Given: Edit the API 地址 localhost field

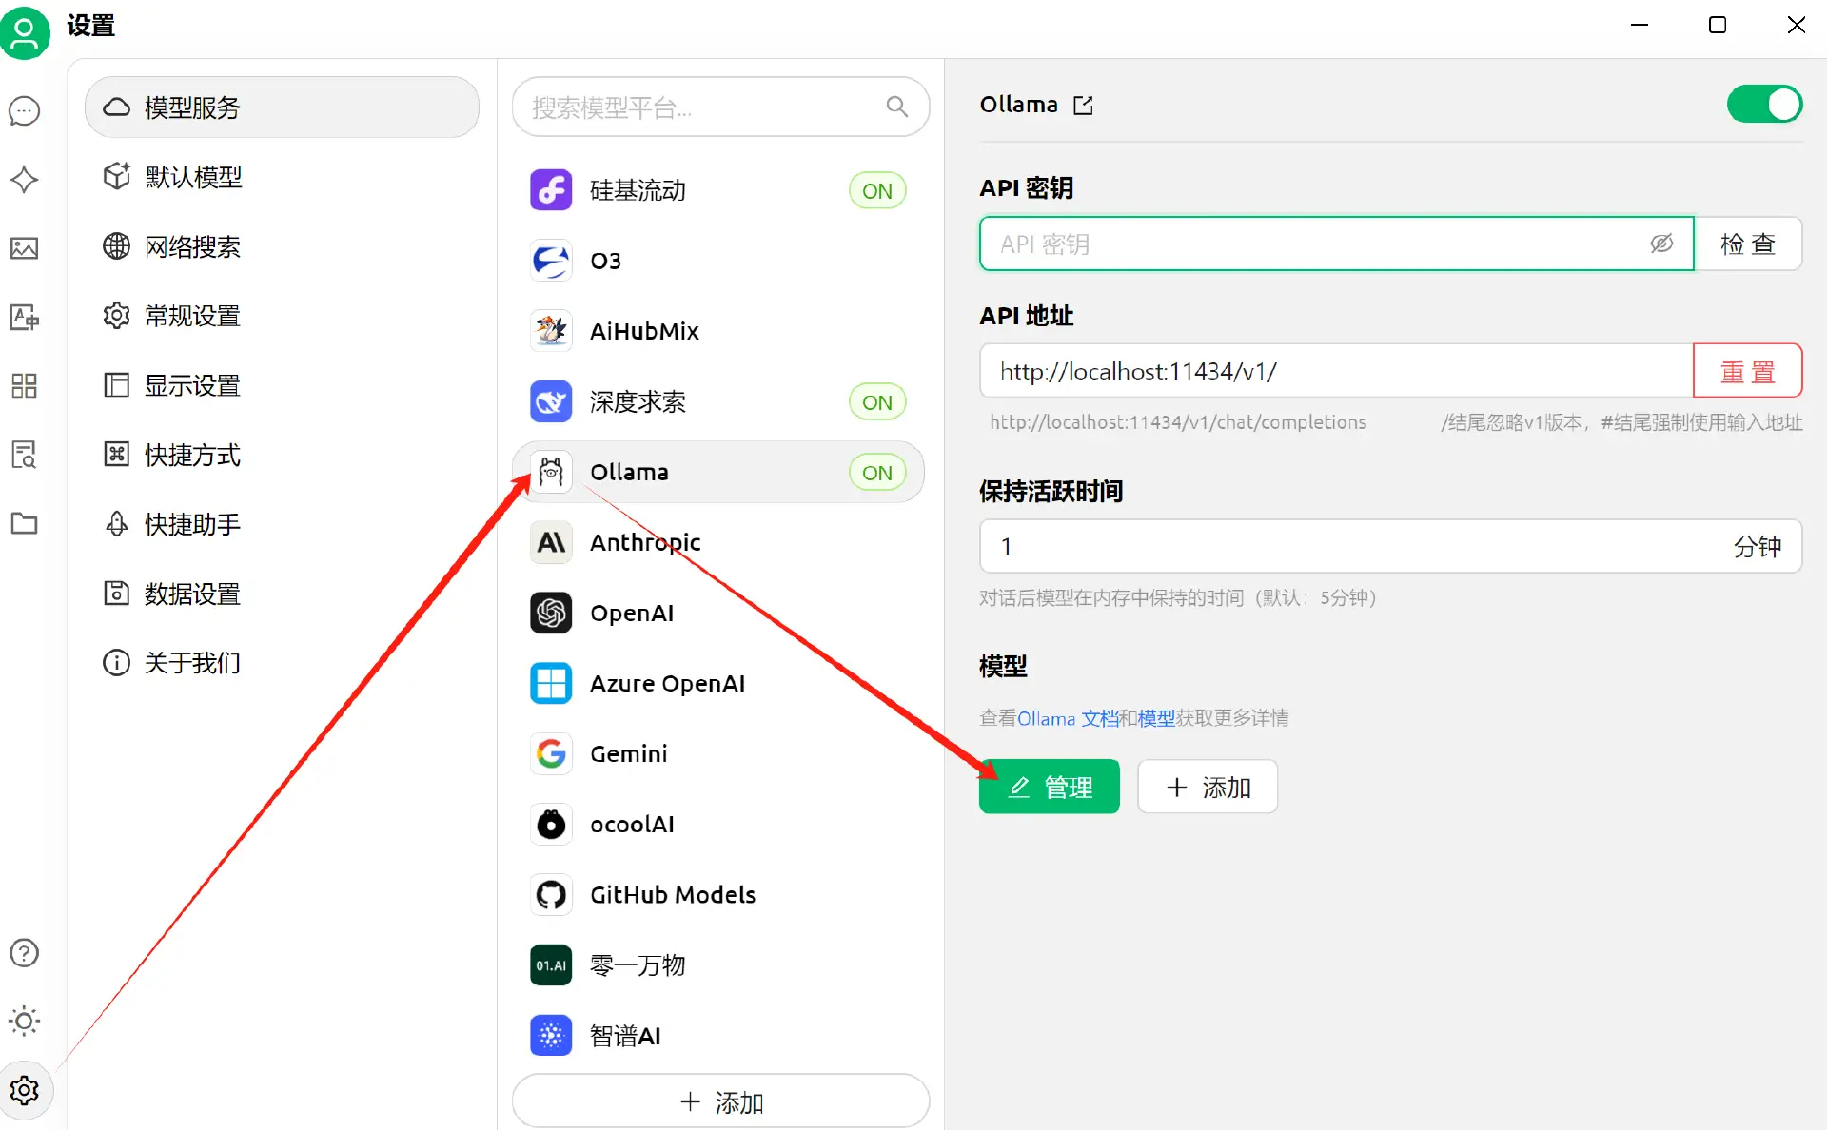Looking at the screenshot, I should (1336, 371).
